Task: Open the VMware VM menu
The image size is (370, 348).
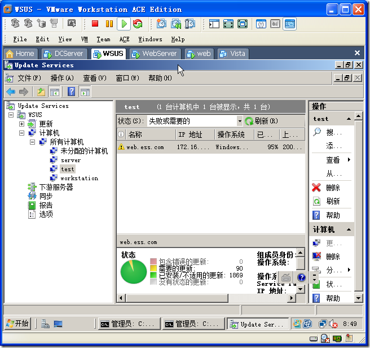Action: pos(85,39)
